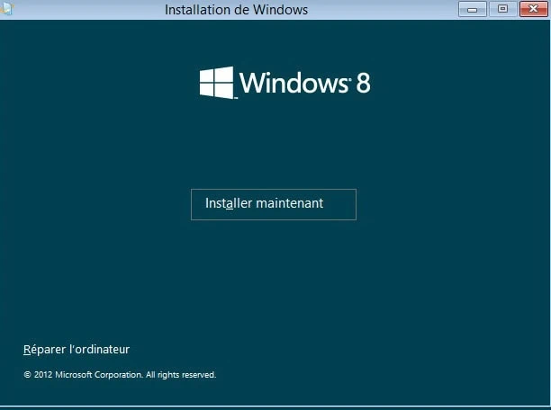The width and height of the screenshot is (551, 410).
Task: Click the empty area below Installer maintenant
Action: click(273, 279)
